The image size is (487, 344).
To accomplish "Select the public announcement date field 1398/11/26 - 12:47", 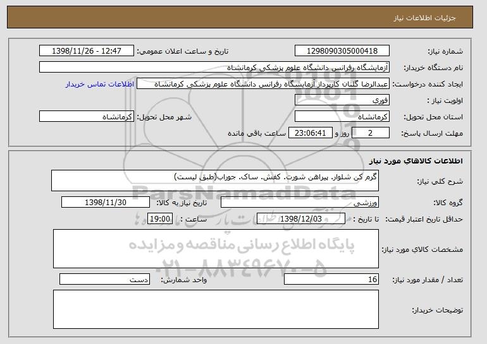I will point(87,51).
